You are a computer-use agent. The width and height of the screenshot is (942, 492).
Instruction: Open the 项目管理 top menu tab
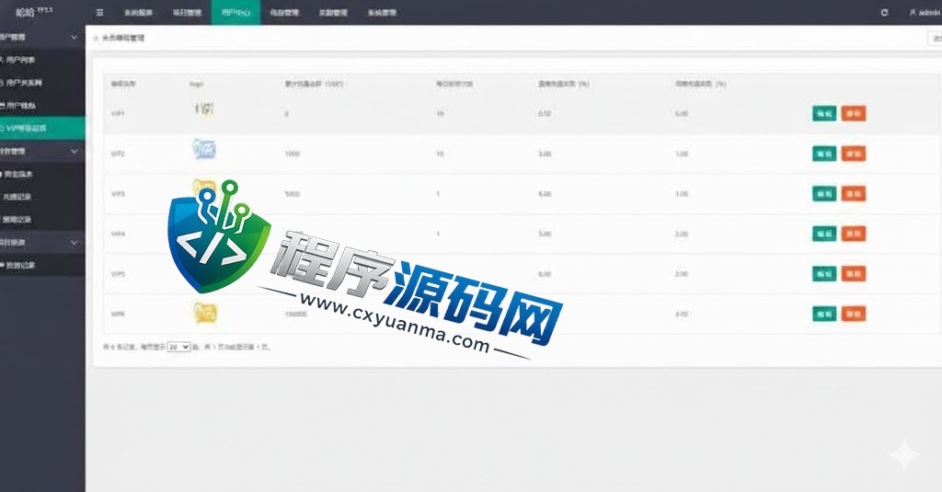point(187,12)
